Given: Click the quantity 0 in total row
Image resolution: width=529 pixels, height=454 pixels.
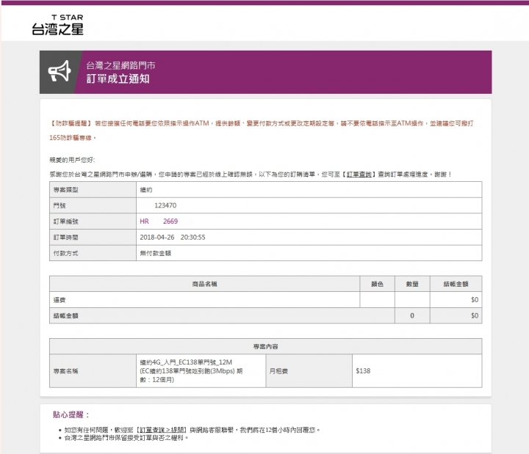Looking at the screenshot, I should (412, 315).
